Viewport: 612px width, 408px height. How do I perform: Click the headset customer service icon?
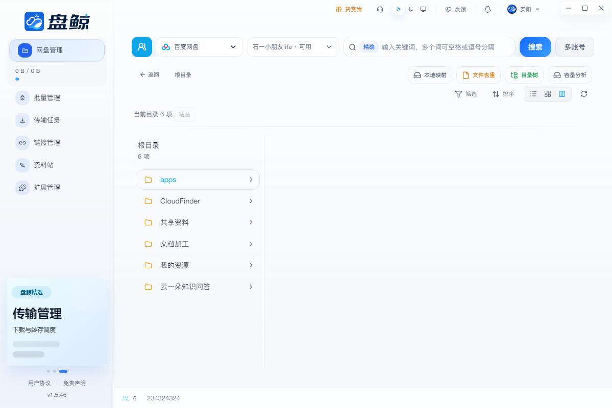pyautogui.click(x=380, y=9)
